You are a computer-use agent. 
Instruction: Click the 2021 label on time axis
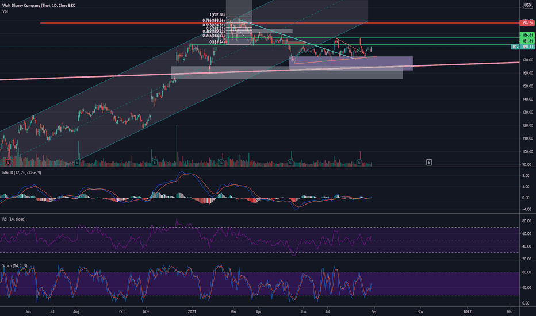[192, 311]
